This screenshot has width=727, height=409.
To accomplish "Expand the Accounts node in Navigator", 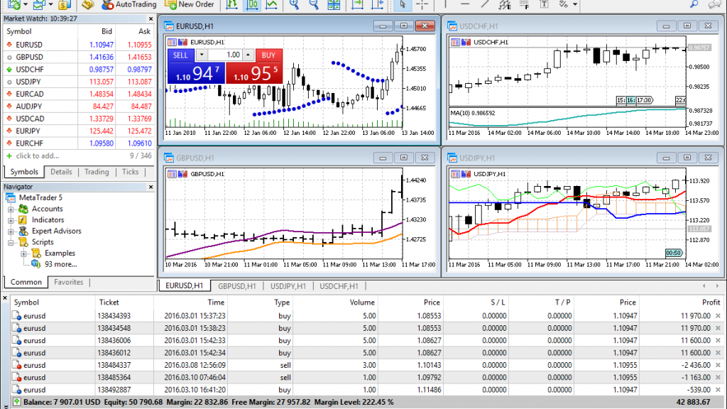I will [x=11, y=209].
